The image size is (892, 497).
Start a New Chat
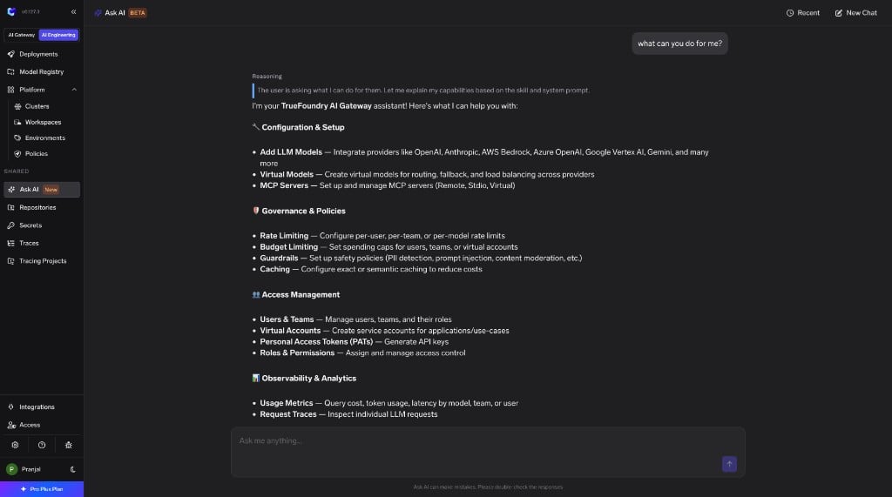(x=855, y=12)
